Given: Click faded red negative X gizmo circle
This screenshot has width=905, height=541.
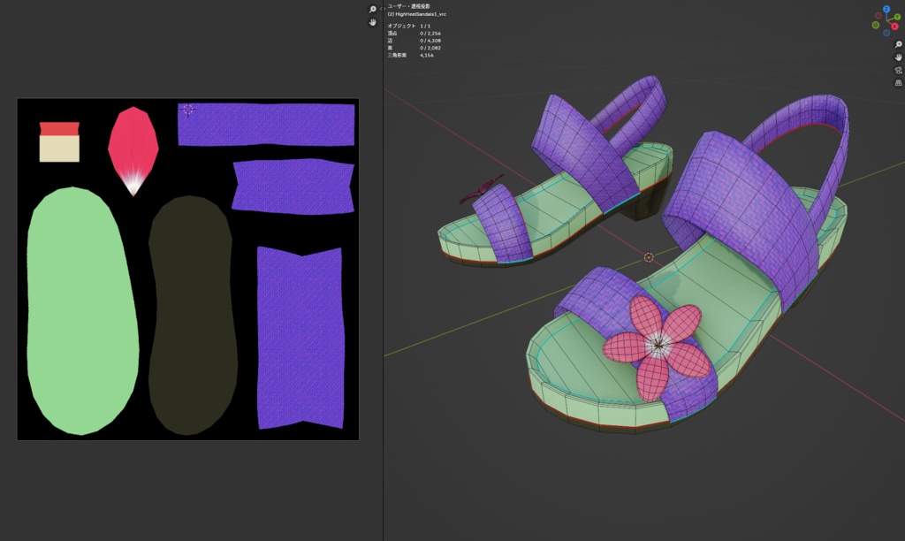Looking at the screenshot, I should tap(878, 15).
